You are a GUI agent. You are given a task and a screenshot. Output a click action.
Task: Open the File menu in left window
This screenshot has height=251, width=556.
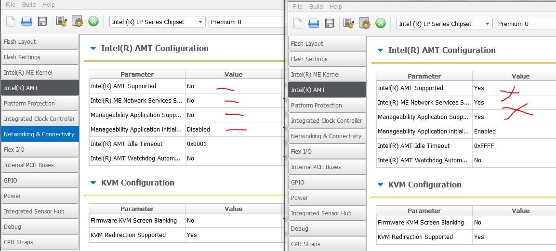(11, 5)
